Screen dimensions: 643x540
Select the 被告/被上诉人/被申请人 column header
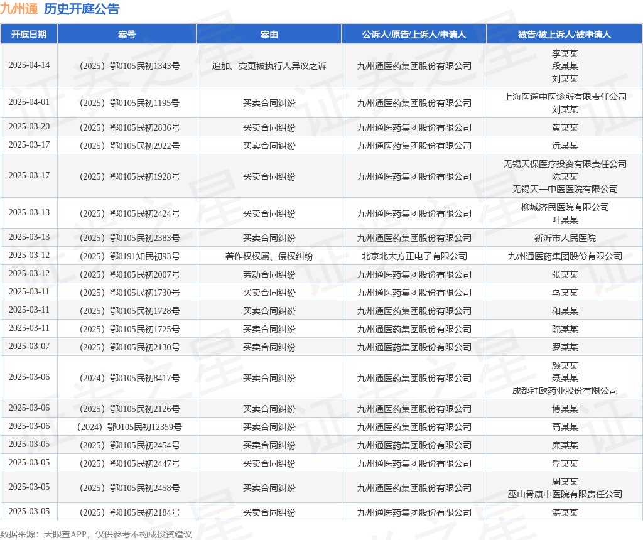click(565, 35)
